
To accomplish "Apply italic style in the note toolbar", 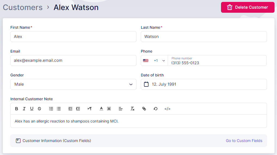I will click(24, 109).
